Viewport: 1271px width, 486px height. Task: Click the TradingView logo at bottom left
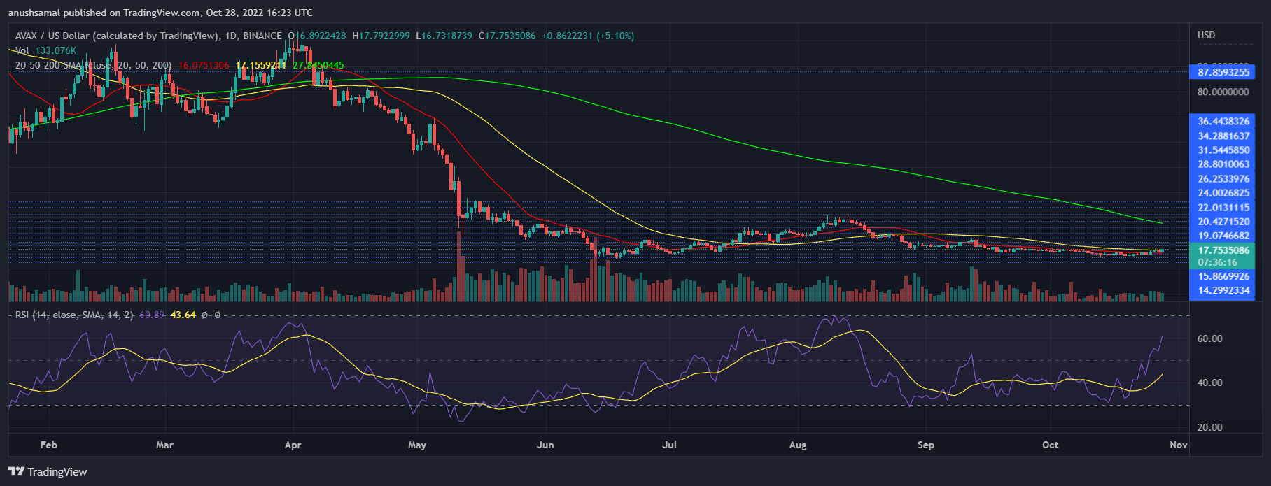click(x=48, y=471)
